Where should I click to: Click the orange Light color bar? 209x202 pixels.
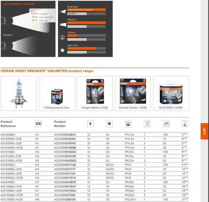(x=81, y=48)
